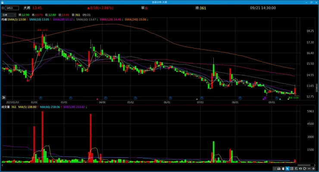Image resolution: width=319 pixels, height=172 pixels.
Task: Click the 成交量 volume panel title
Action: 6,107
